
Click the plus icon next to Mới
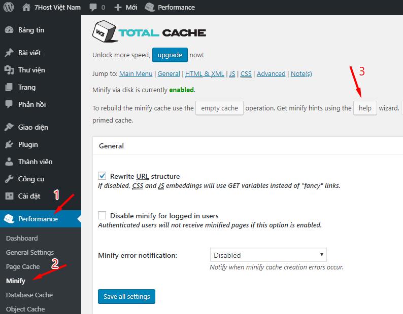[x=118, y=8]
